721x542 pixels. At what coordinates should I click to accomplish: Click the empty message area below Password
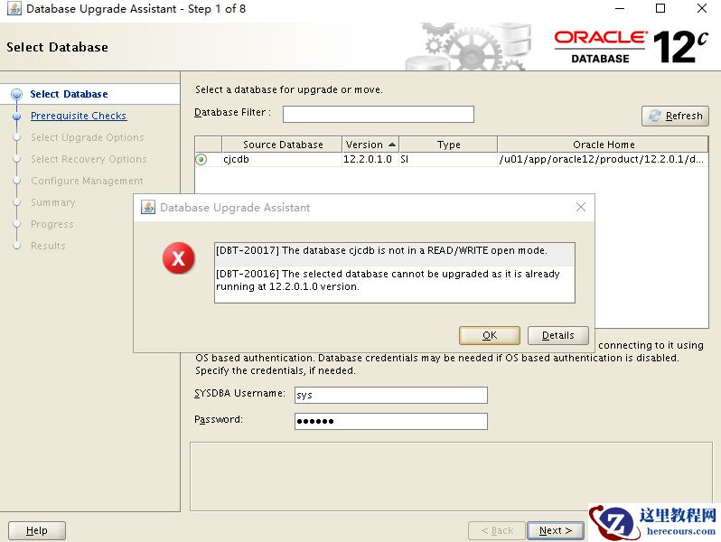tap(451, 476)
